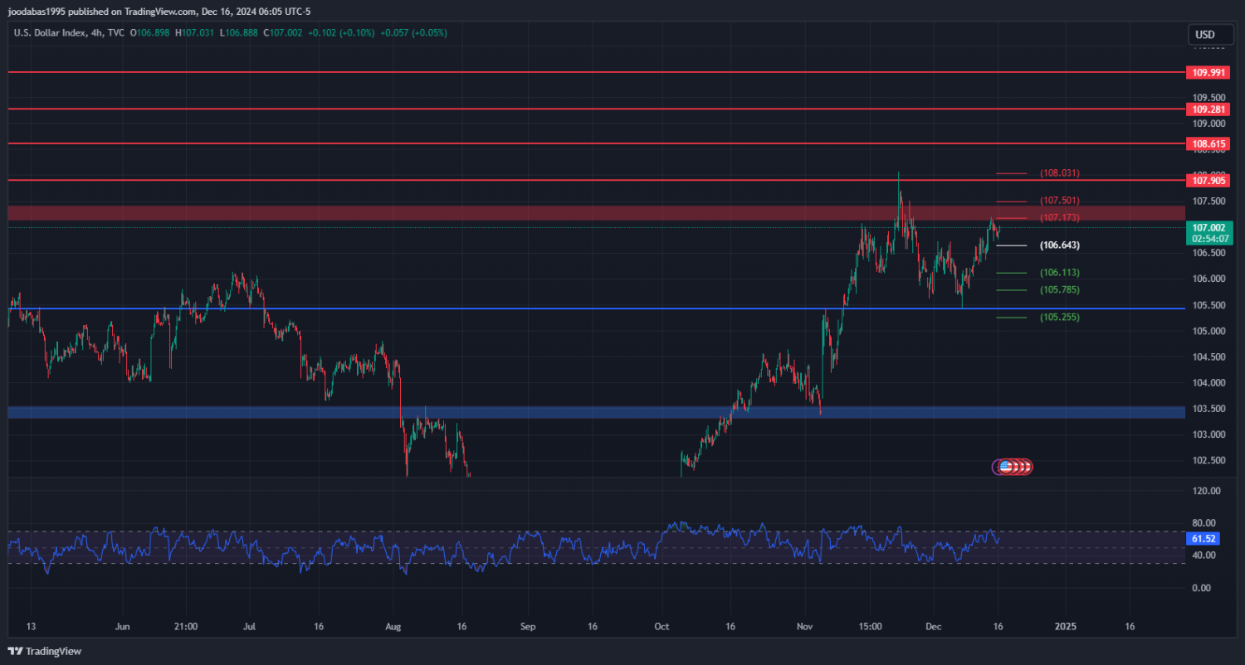Click the RSI value label 61.52
Viewport: 1245px width, 665px height.
click(1204, 539)
